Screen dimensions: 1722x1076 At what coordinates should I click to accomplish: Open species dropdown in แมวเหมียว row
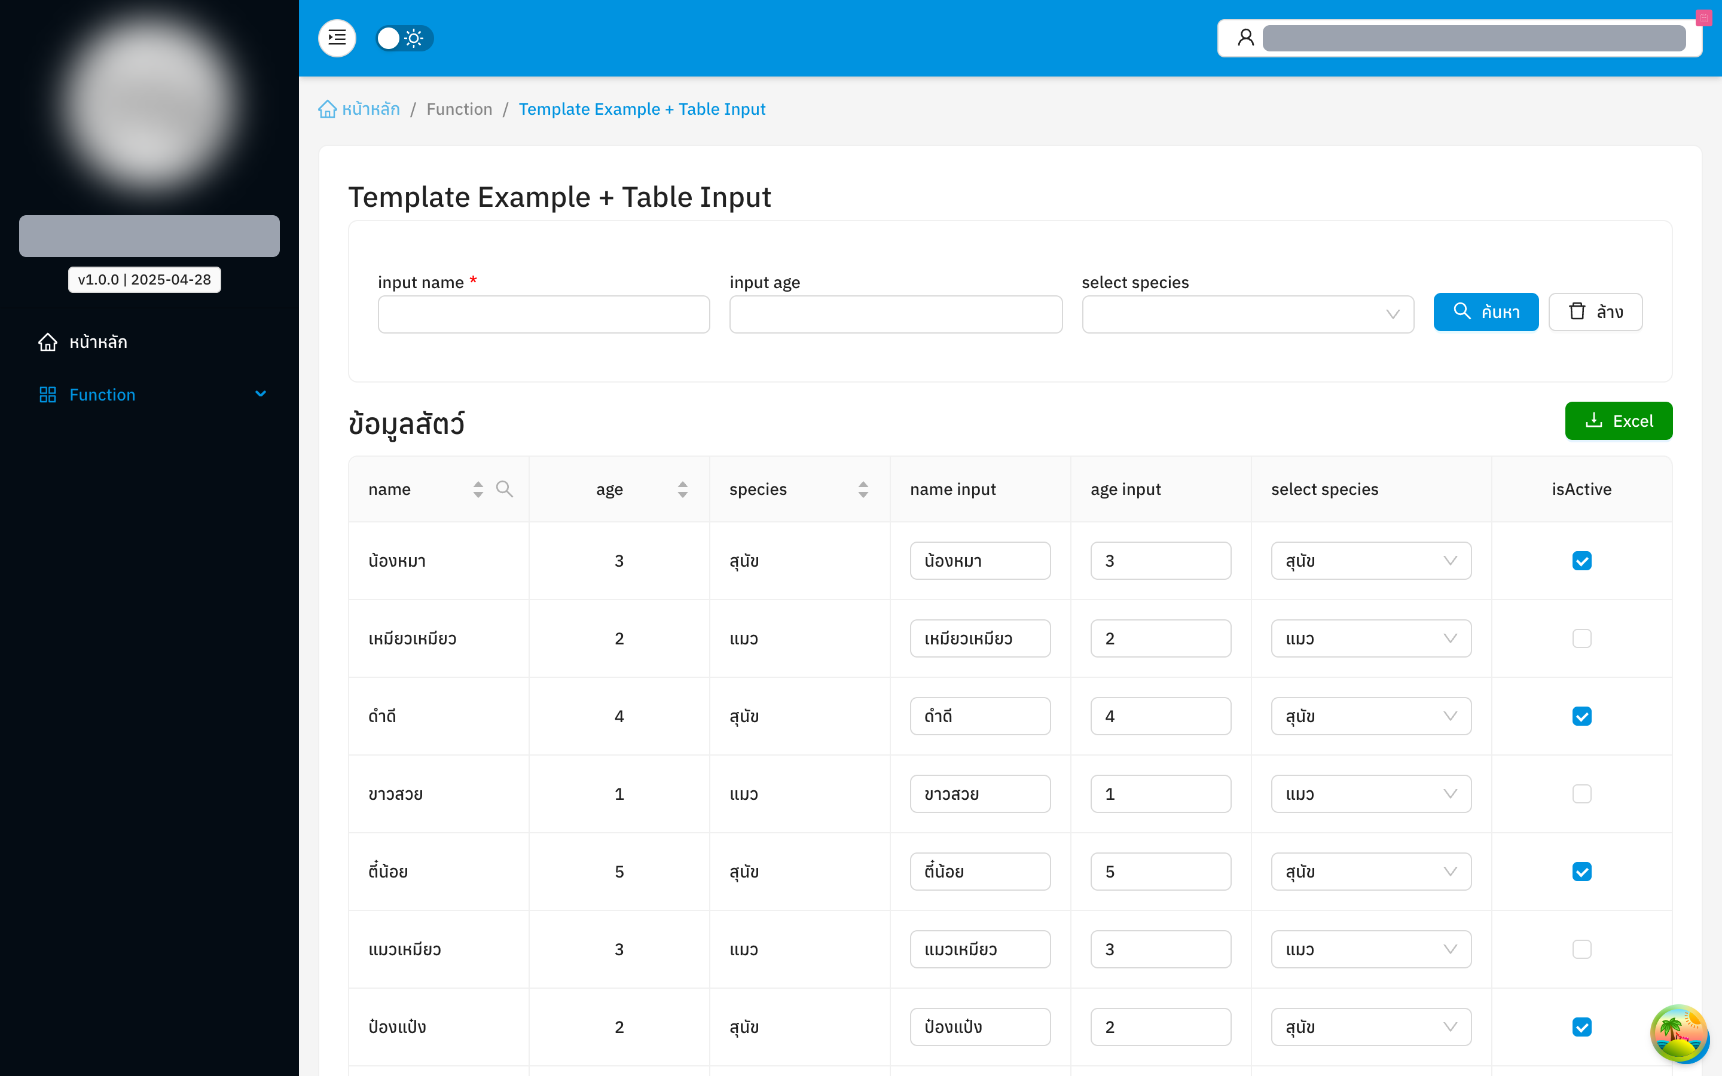coord(1371,949)
